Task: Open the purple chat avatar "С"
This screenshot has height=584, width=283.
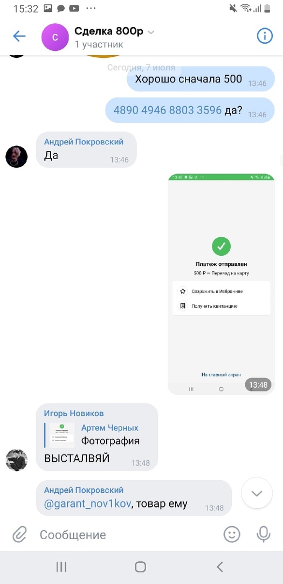Action: (x=55, y=37)
